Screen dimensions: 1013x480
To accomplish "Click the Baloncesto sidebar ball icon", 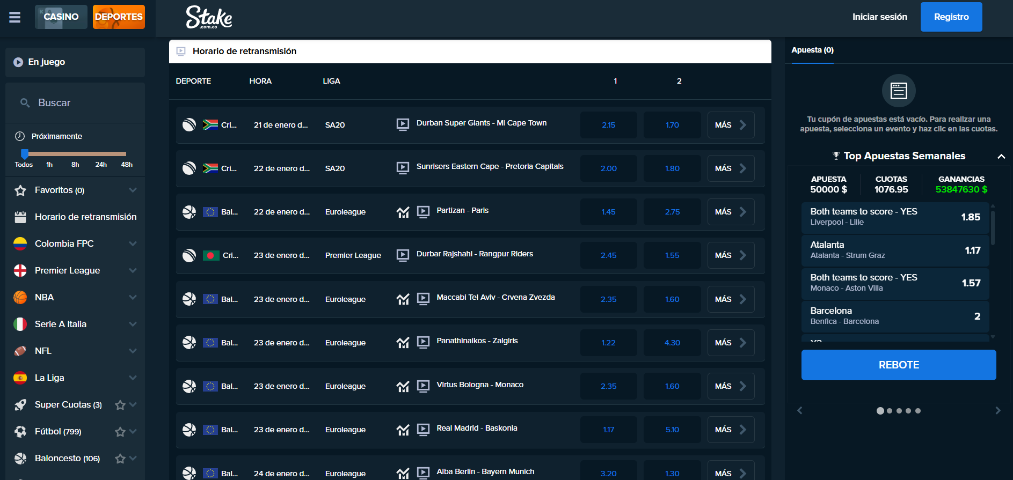I will pyautogui.click(x=20, y=459).
